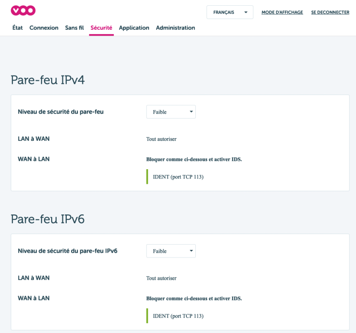Click the language dropdown arrow

[x=246, y=12]
